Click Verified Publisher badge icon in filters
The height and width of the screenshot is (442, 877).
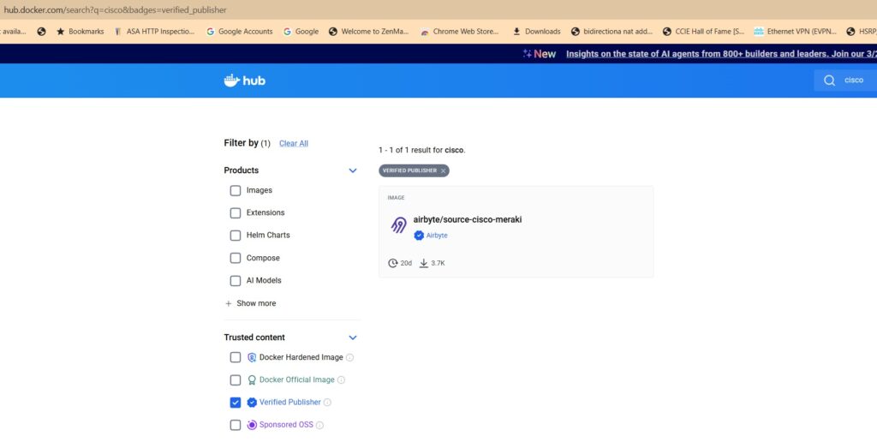252,403
